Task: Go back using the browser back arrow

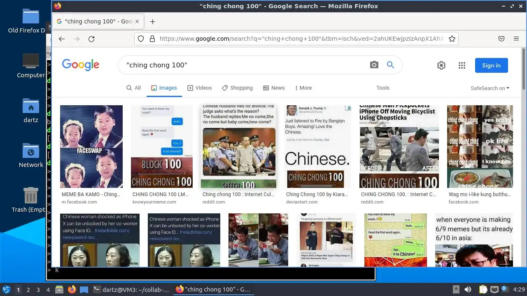Action: (62, 39)
